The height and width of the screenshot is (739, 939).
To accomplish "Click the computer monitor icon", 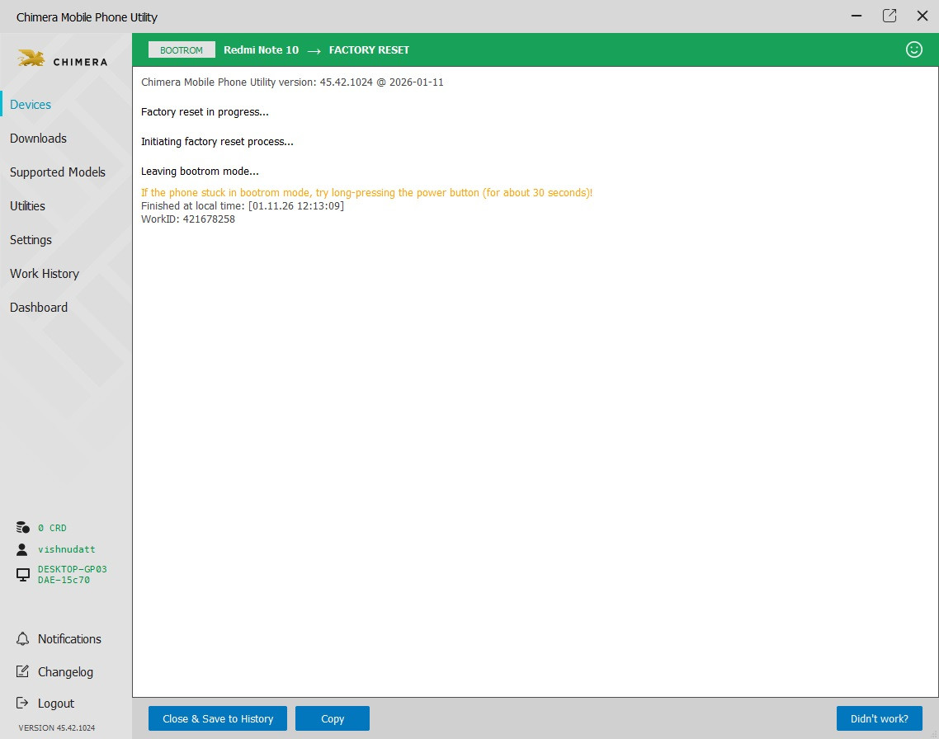I will 23,574.
